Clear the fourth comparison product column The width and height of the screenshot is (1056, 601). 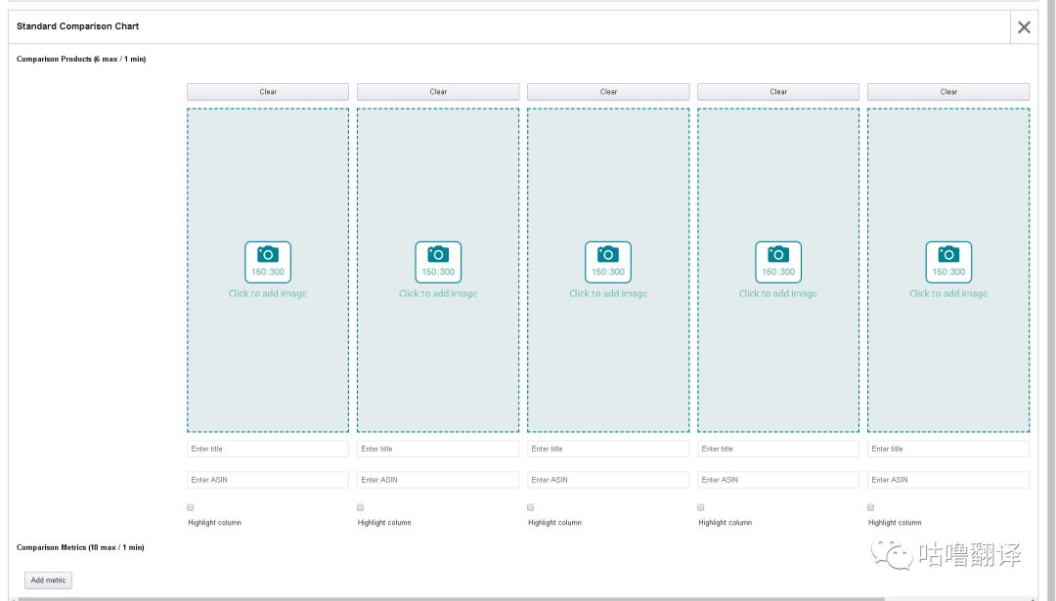(778, 92)
